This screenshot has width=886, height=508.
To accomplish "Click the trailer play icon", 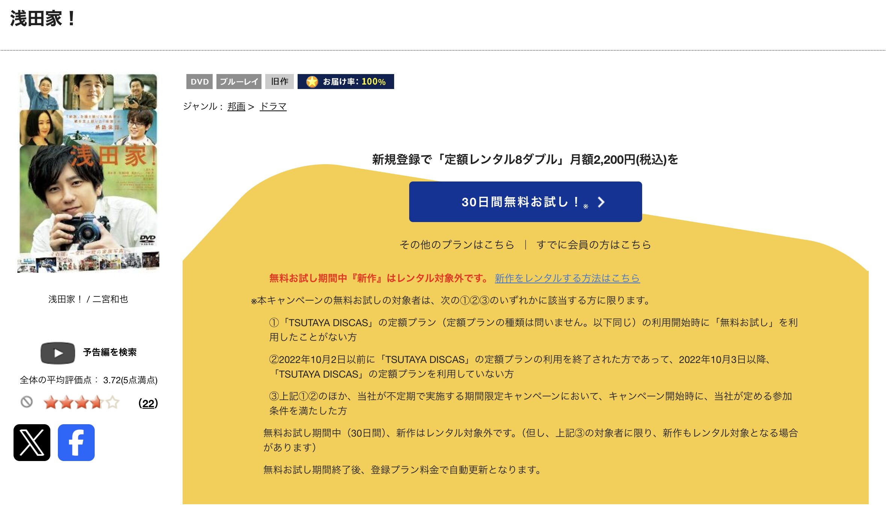I will 58,353.
